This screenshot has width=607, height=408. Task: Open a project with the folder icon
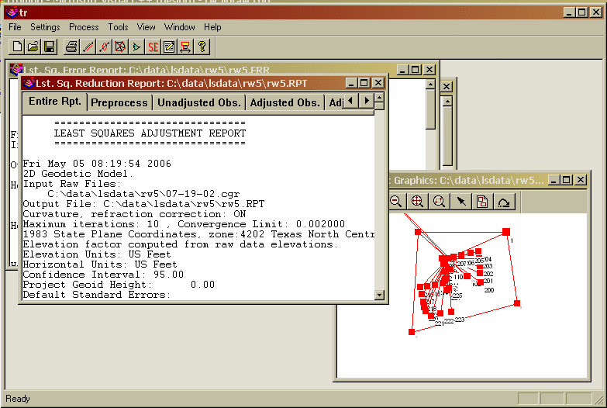(33, 47)
